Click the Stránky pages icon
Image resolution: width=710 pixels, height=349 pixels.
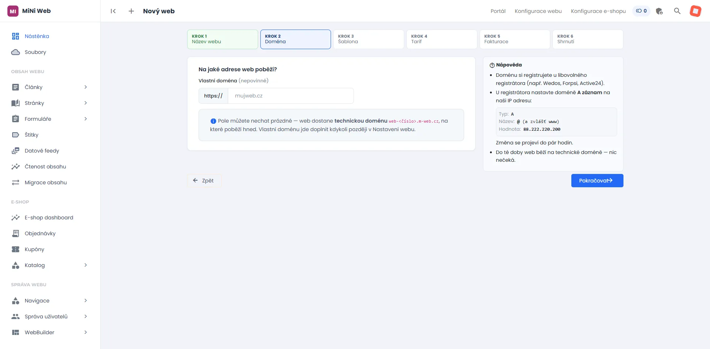click(16, 103)
